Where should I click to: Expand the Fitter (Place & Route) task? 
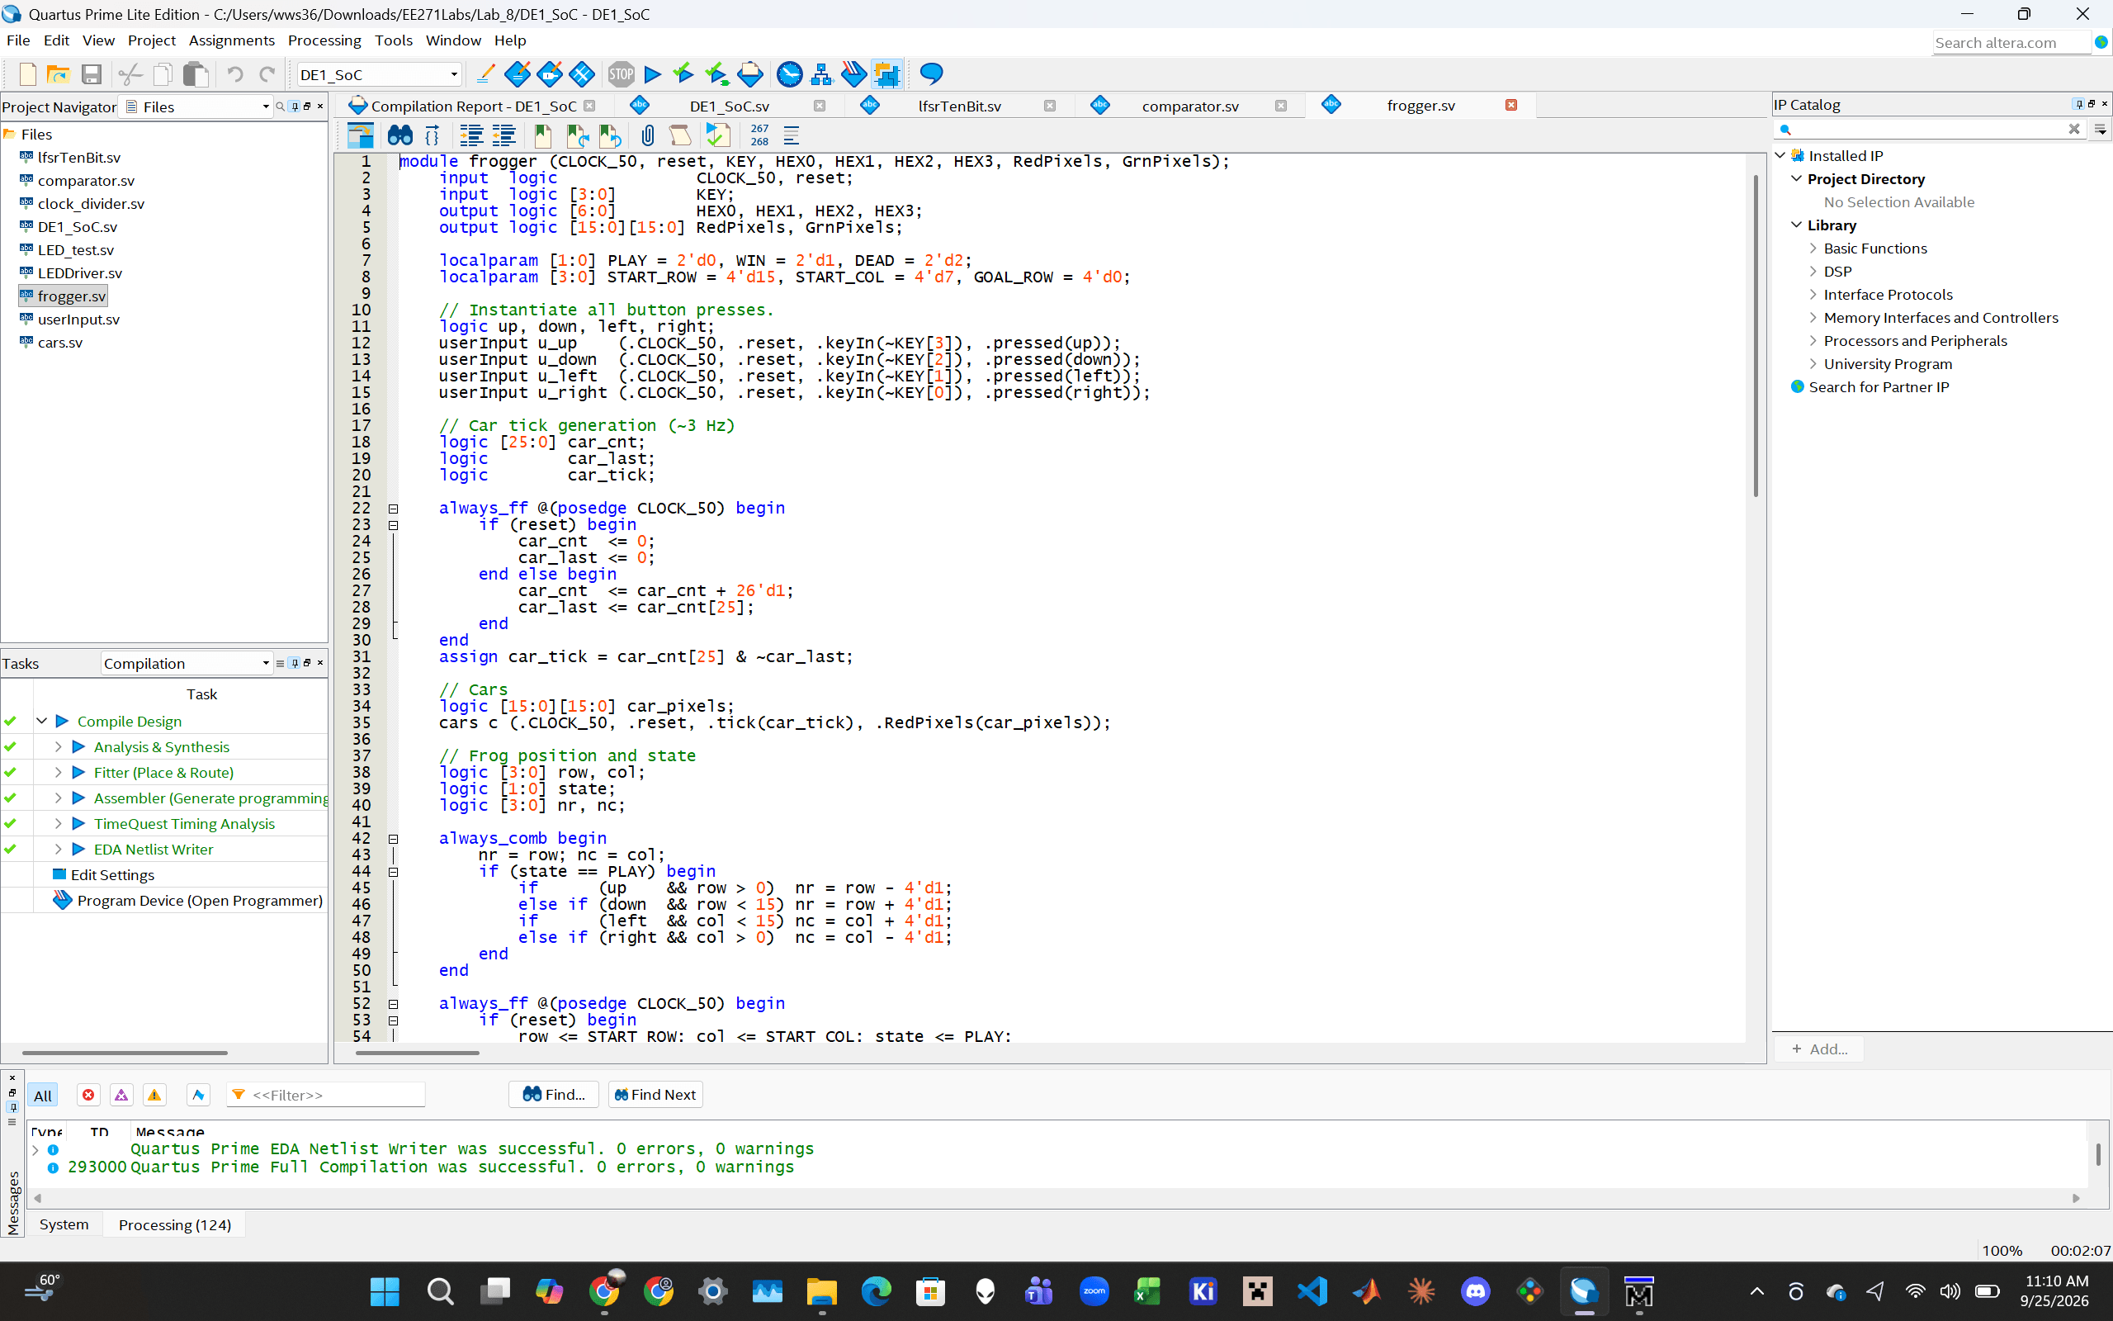[x=58, y=771]
